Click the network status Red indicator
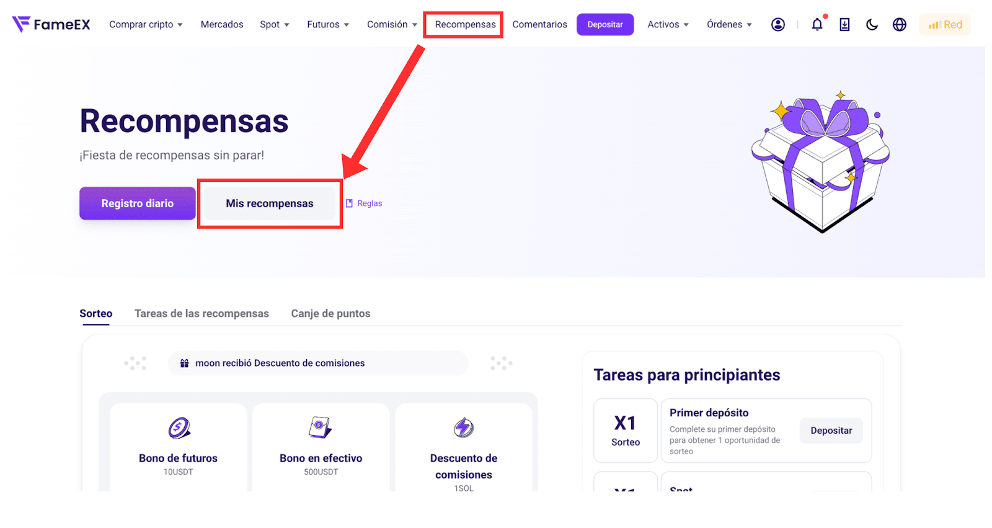Screen dimensions: 992x528 [945, 25]
